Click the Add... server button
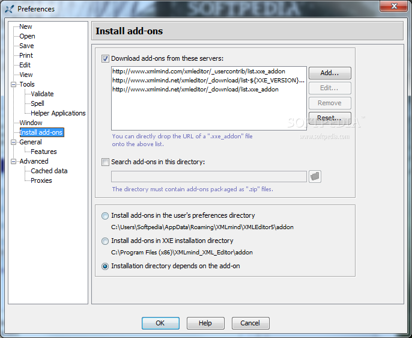The image size is (412, 338). (x=330, y=73)
